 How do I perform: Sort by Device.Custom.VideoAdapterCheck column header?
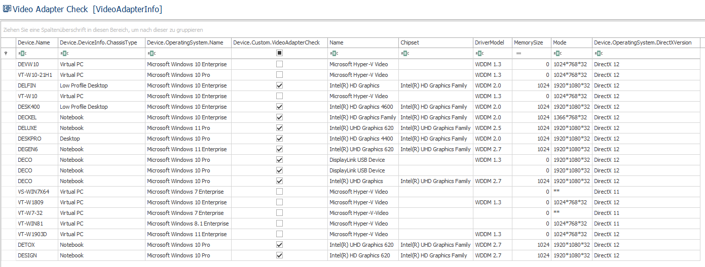click(x=280, y=42)
